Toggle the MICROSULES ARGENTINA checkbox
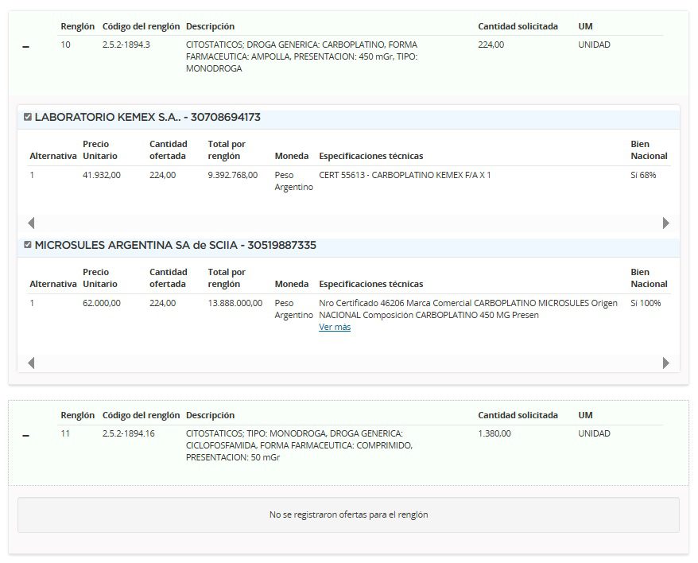Viewport: 698px width, 563px height. tap(28, 245)
